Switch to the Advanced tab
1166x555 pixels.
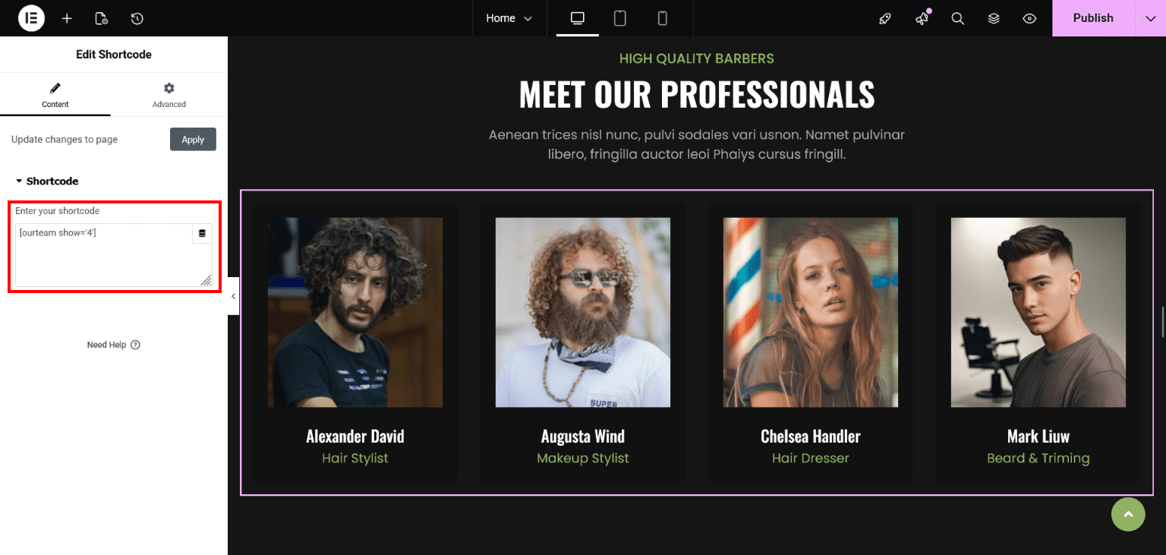pyautogui.click(x=169, y=95)
